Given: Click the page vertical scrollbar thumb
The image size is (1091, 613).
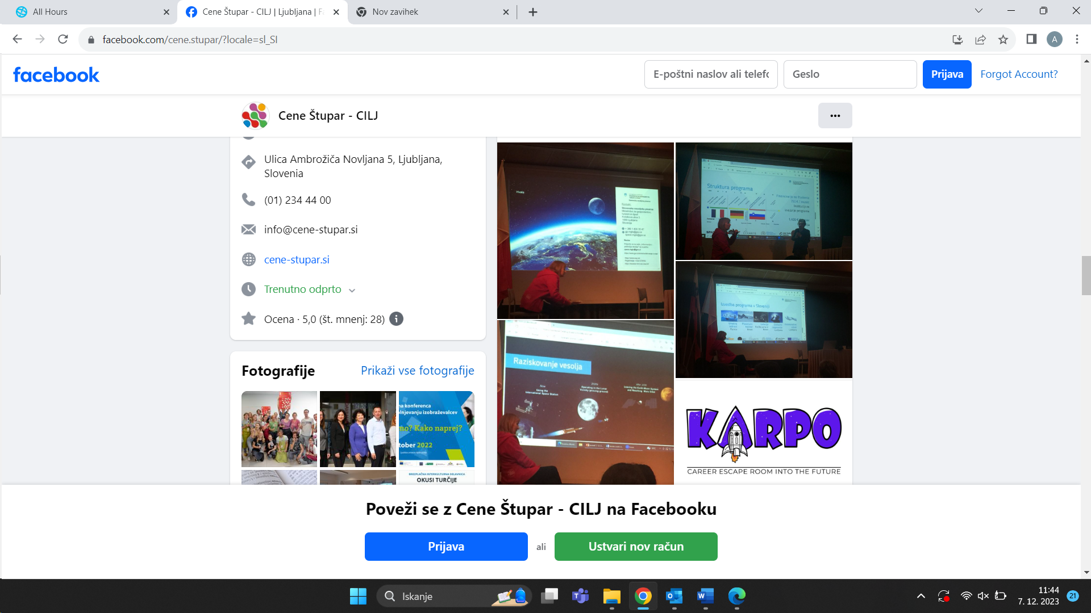Looking at the screenshot, I should coord(1086,275).
